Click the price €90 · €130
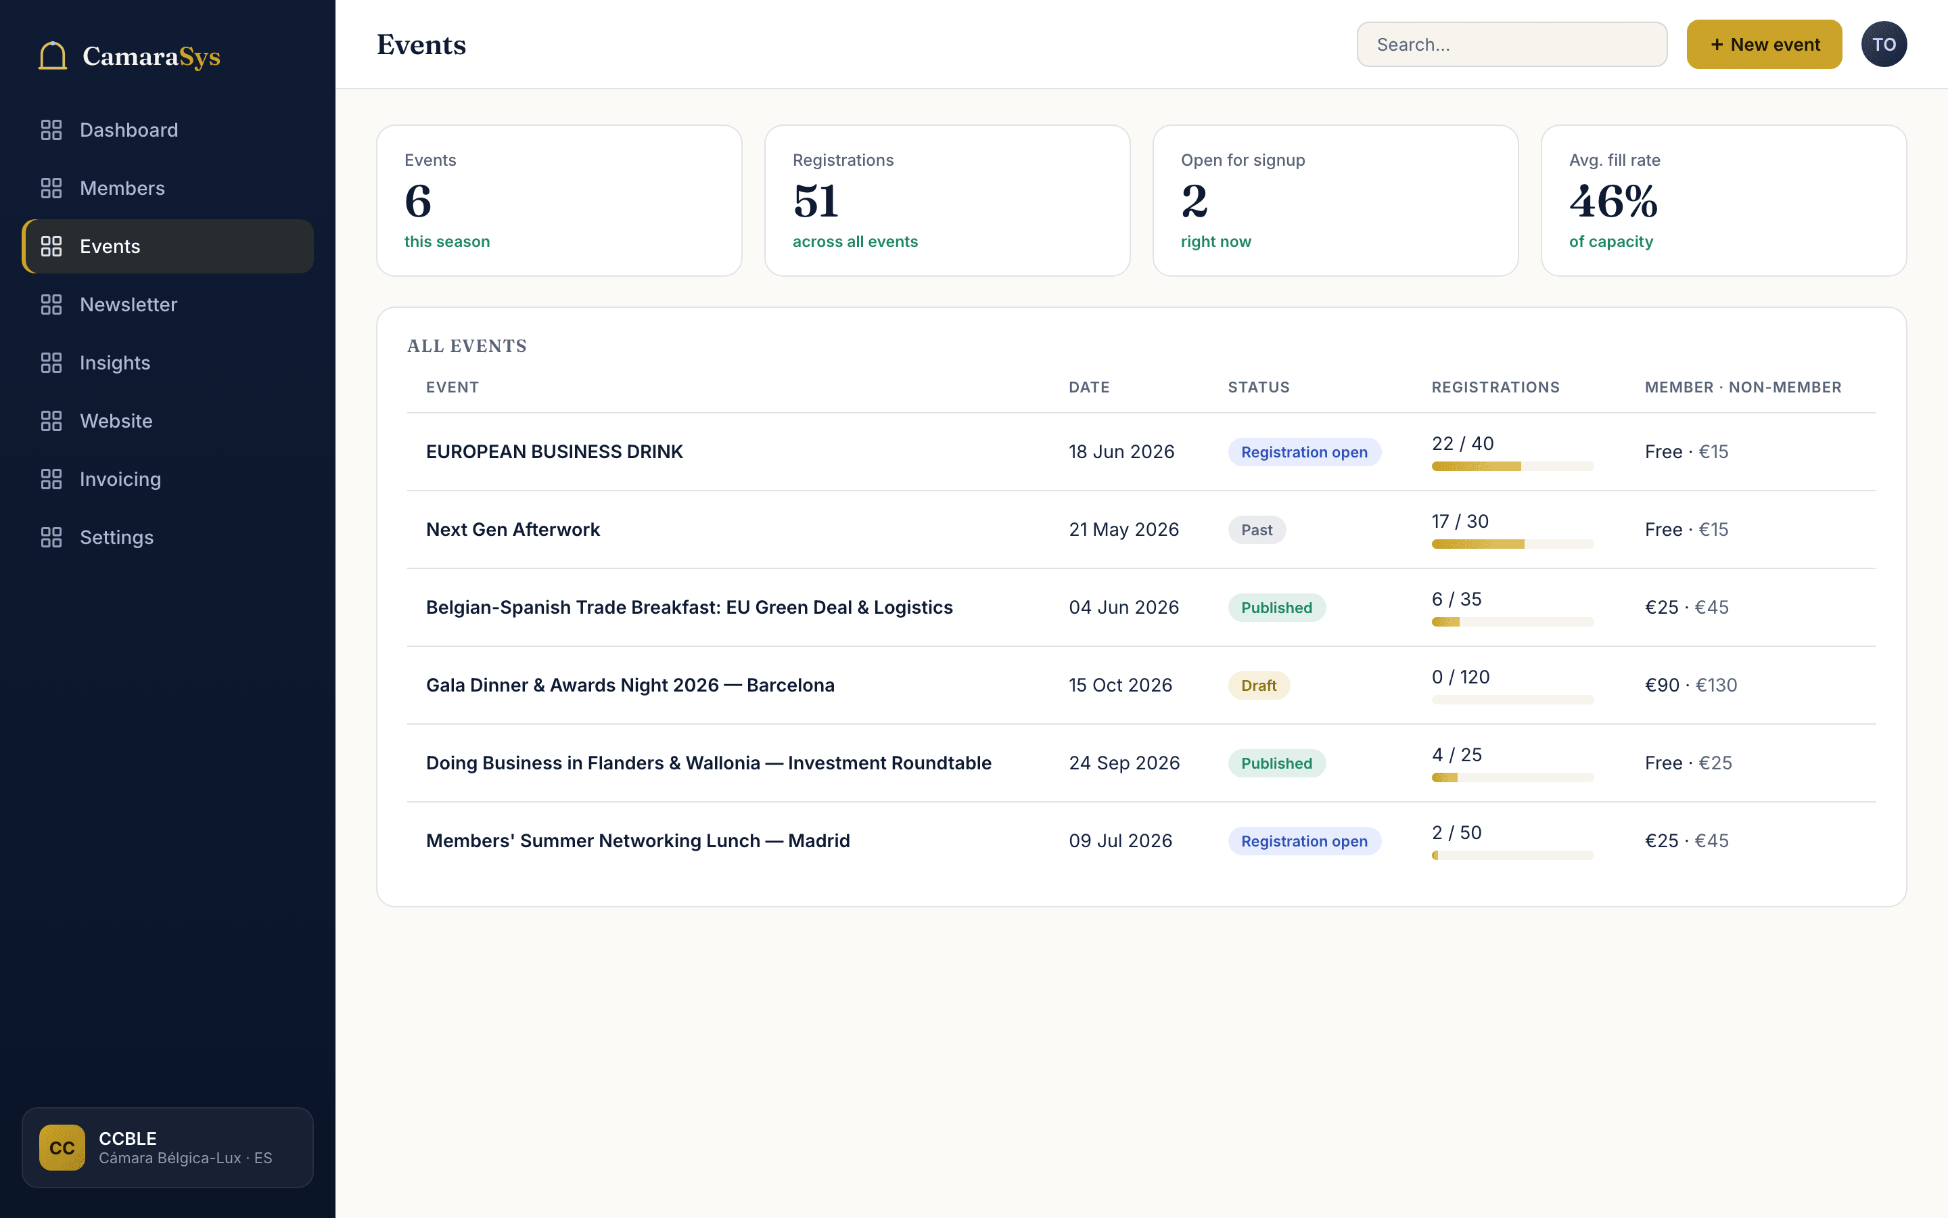The image size is (1948, 1218). (1691, 685)
